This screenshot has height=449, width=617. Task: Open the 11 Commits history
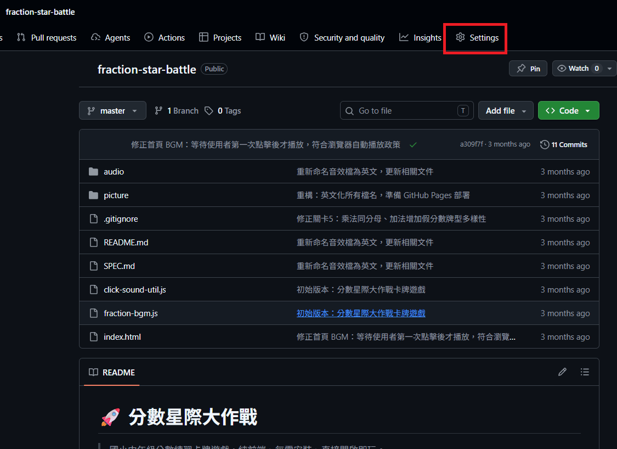coord(563,144)
